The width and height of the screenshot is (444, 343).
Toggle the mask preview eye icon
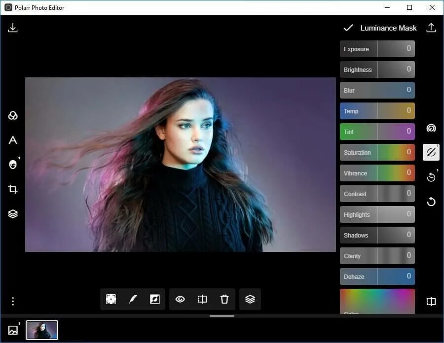pyautogui.click(x=180, y=299)
